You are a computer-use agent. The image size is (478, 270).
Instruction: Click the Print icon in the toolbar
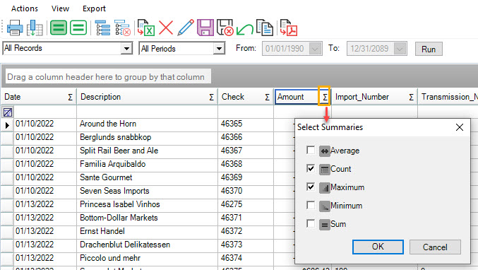click(14, 28)
